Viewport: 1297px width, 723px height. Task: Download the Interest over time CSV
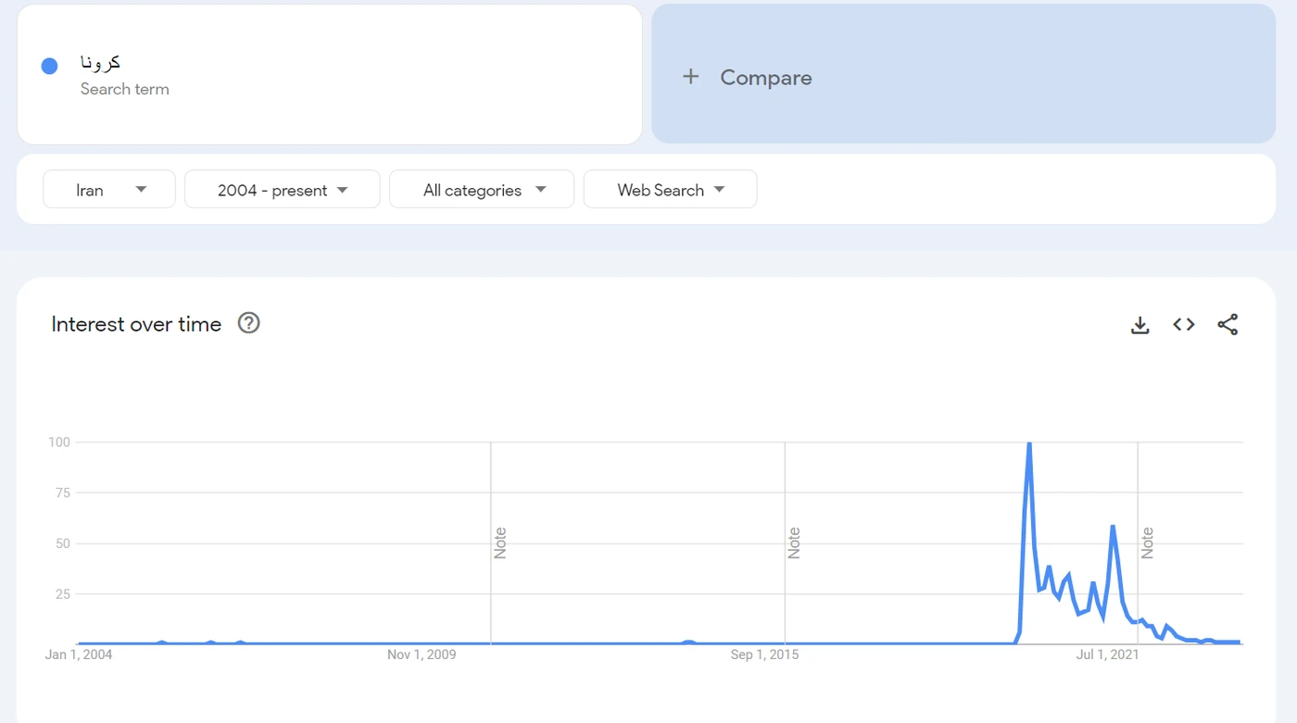(1140, 325)
